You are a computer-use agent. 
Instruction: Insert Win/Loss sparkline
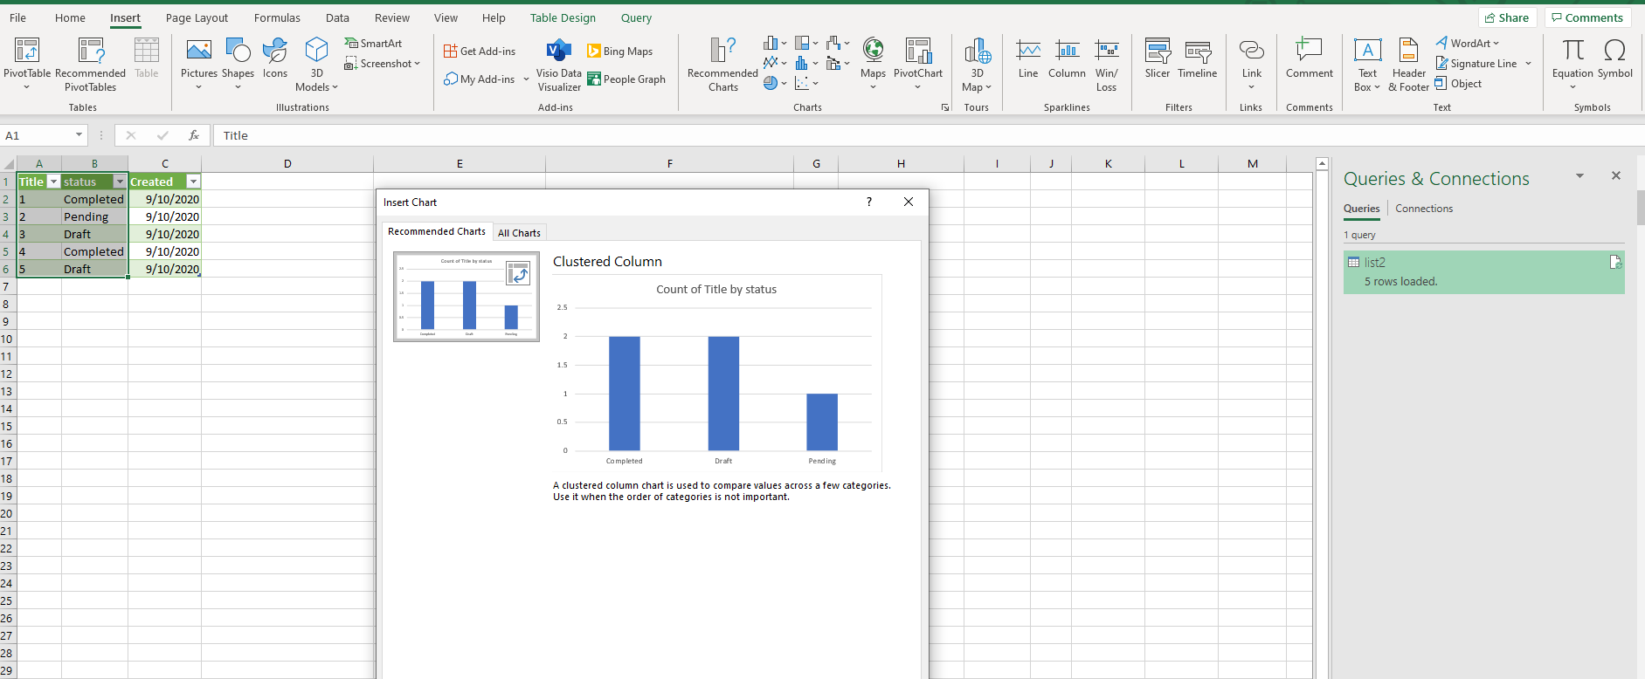[1107, 65]
